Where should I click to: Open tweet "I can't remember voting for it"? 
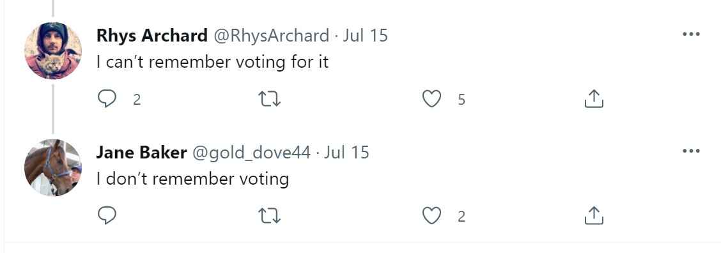[x=212, y=62]
